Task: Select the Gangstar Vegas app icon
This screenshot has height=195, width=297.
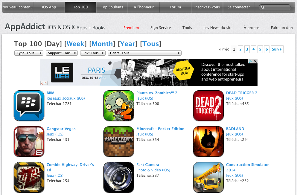Action: [x=29, y=141]
